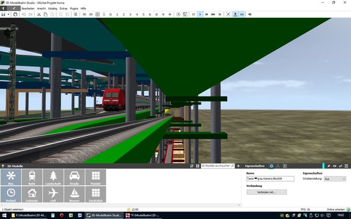The width and height of the screenshot is (351, 219).
Task: Open the Wasser catalog category
Action: coord(74,194)
